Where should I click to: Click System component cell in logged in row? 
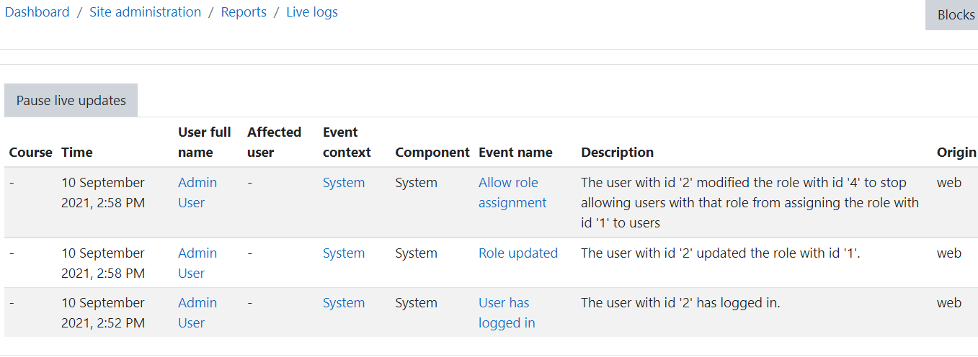point(416,303)
